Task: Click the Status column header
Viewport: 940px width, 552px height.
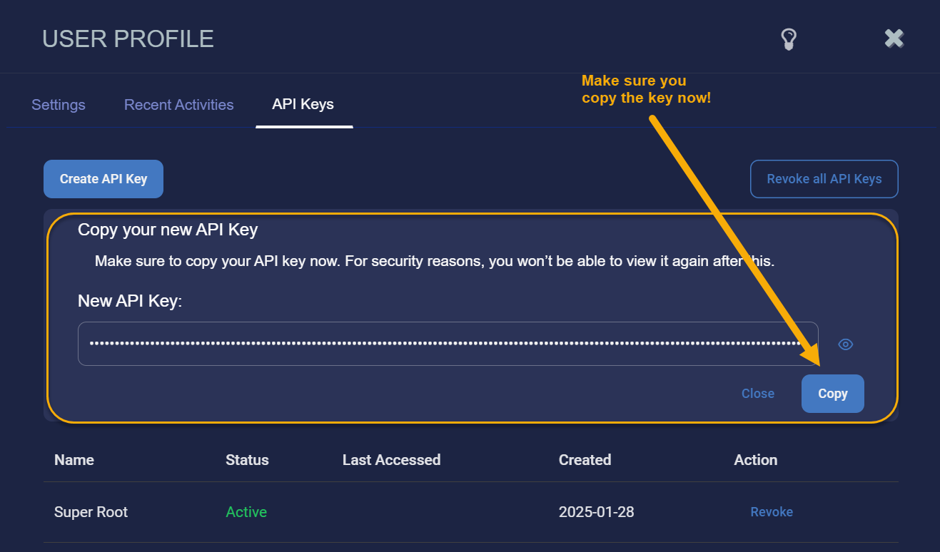Action: pos(247,460)
